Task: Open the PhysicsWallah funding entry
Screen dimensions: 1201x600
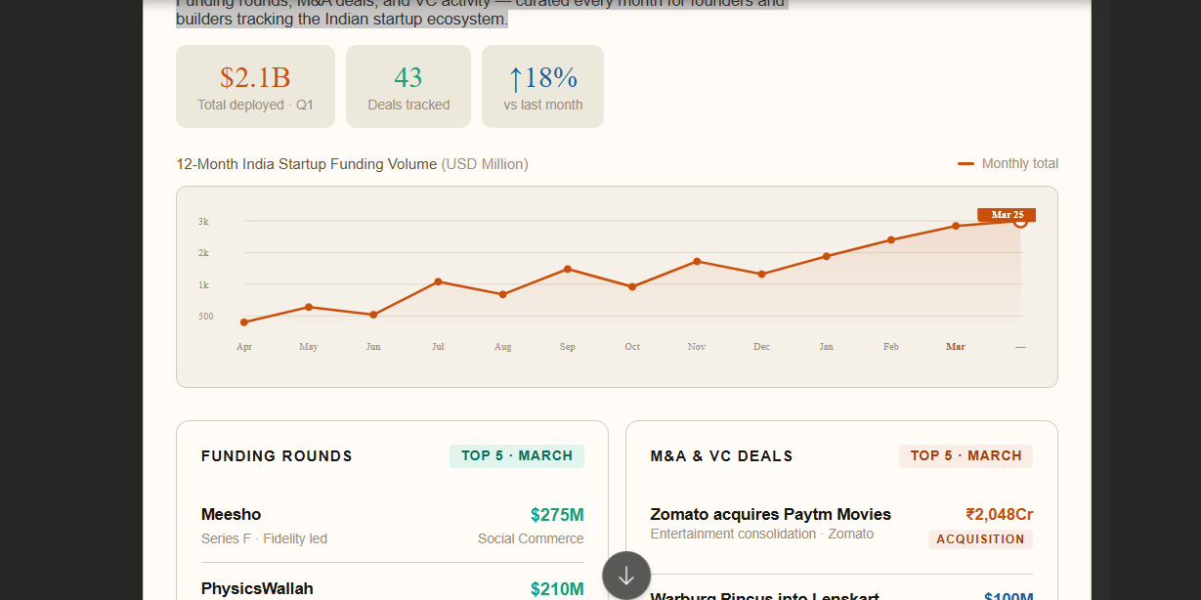Action: coord(257,588)
